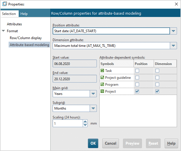
Task: Decrease the Scaling value with down arrow
Action: [x=85, y=125]
